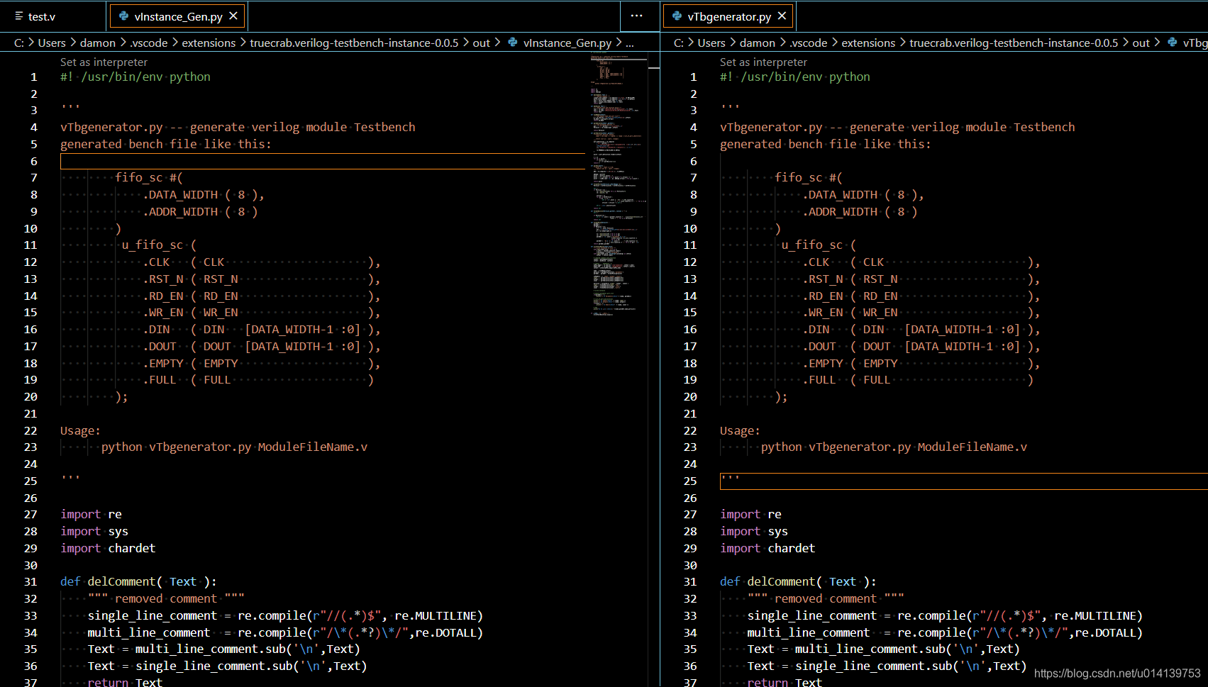Open the 'extensions' breadcrumb in right pane
1208x687 pixels.
(868, 43)
